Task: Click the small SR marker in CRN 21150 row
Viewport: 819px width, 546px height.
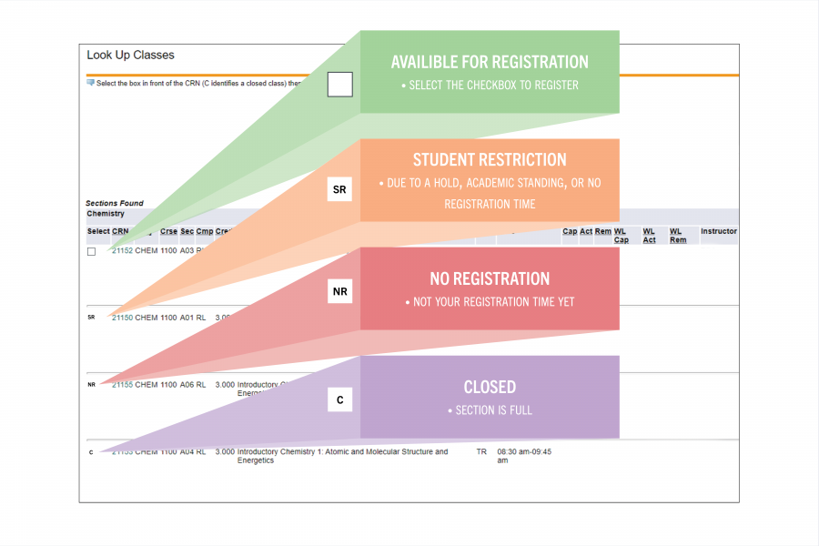Action: tap(91, 318)
